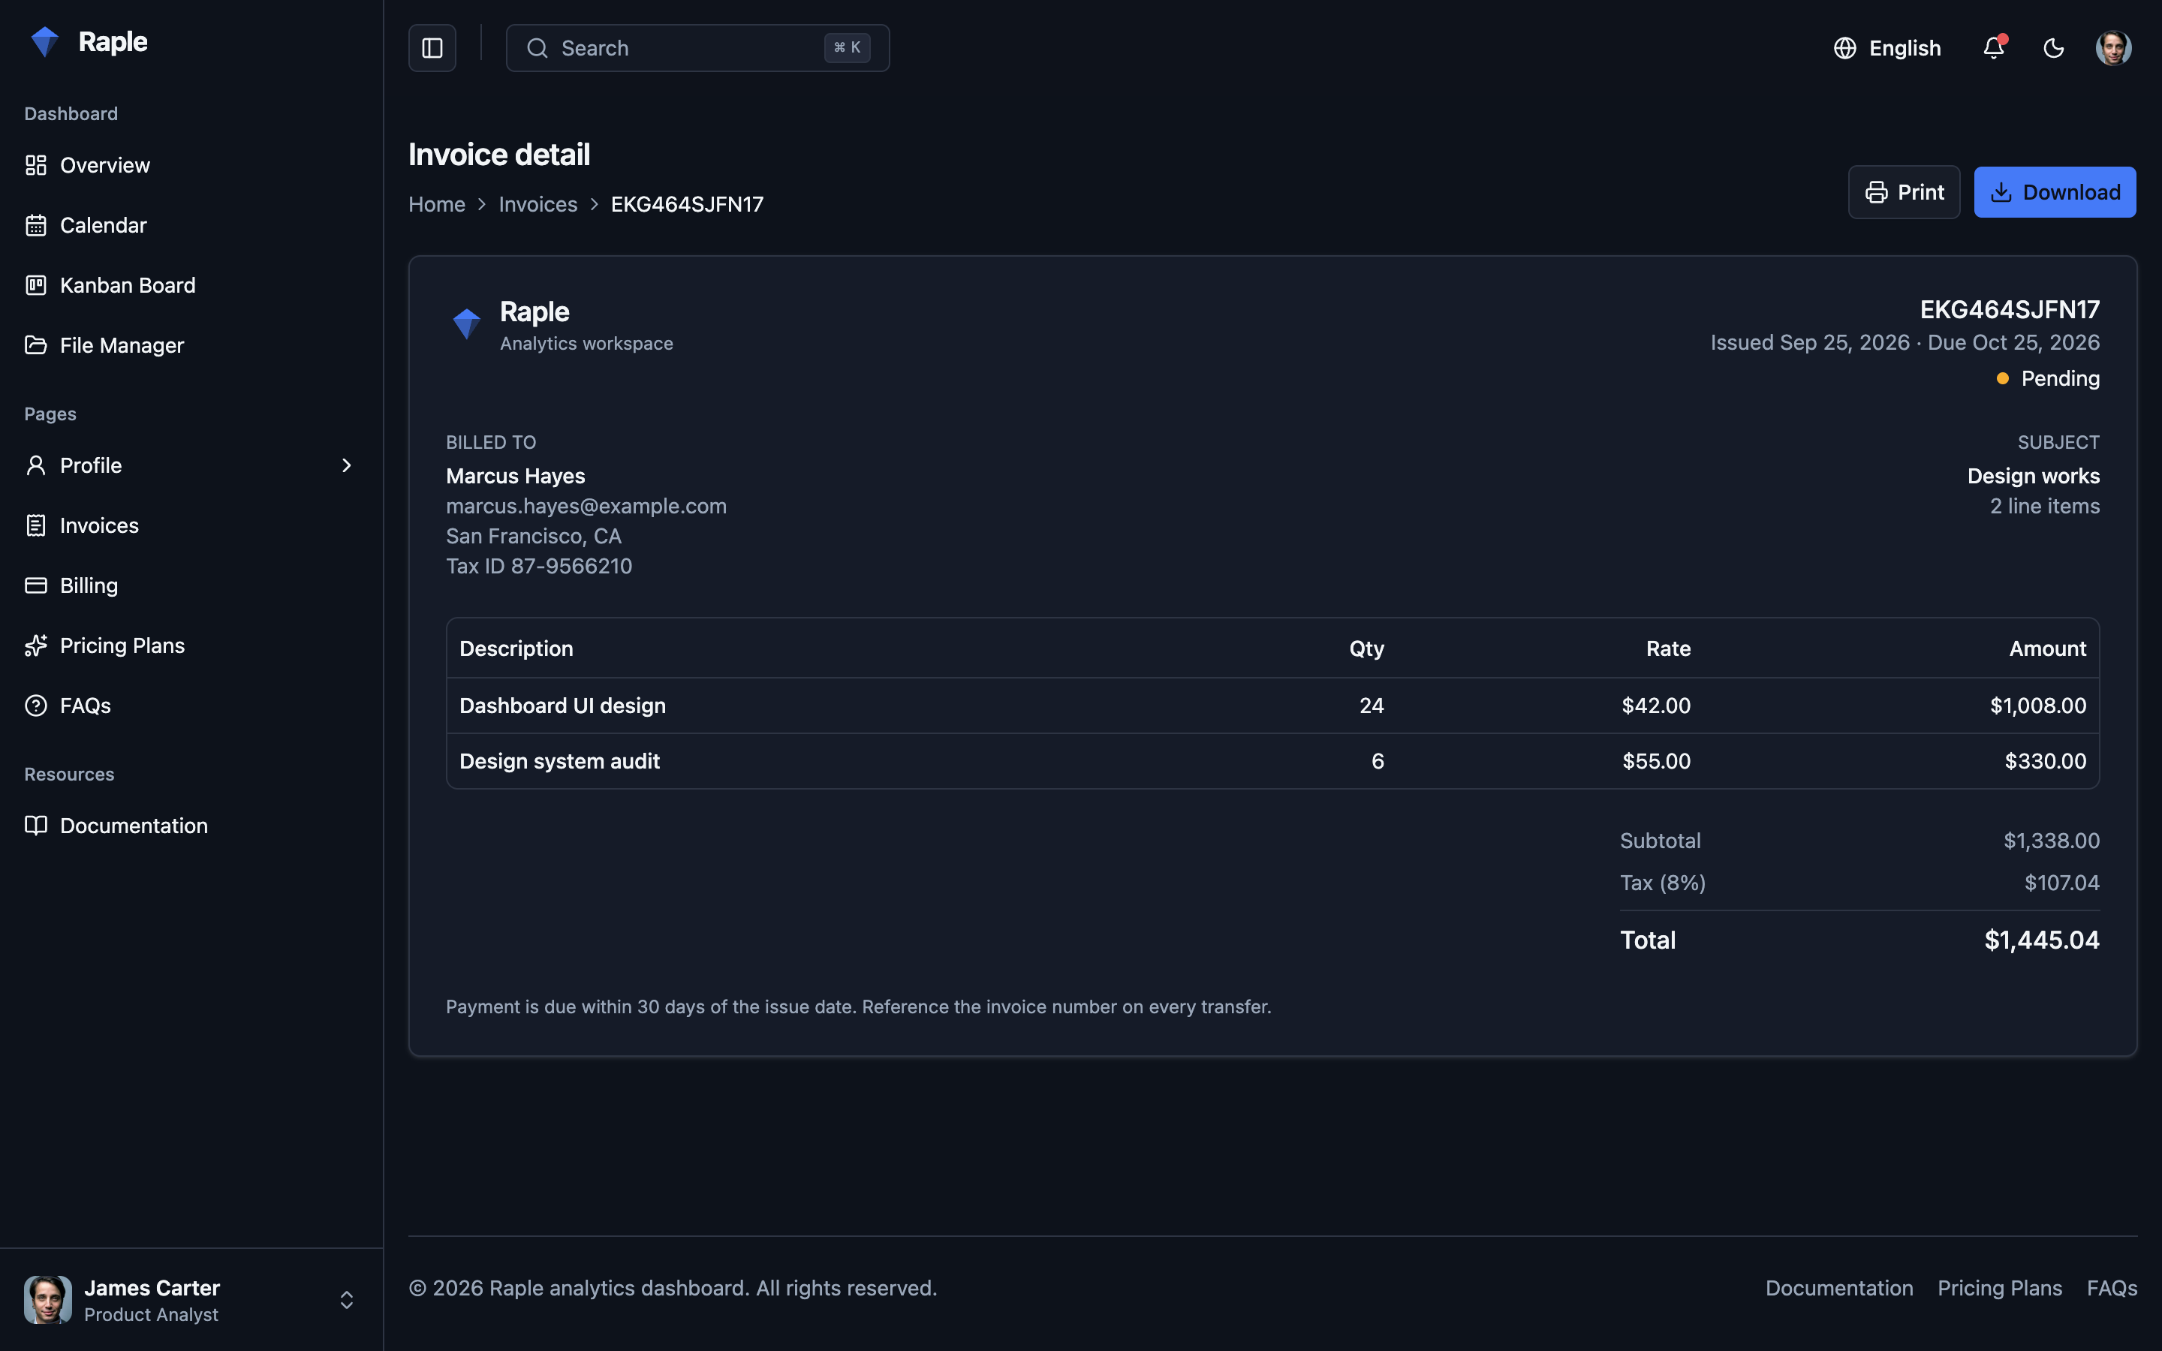The height and width of the screenshot is (1351, 2162).
Task: Click invoice number EKG464SJFN17 in header card
Action: tap(2009, 309)
